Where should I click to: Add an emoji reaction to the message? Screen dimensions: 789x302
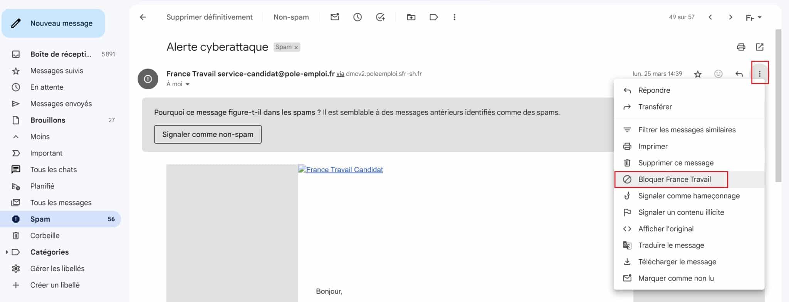(x=718, y=74)
